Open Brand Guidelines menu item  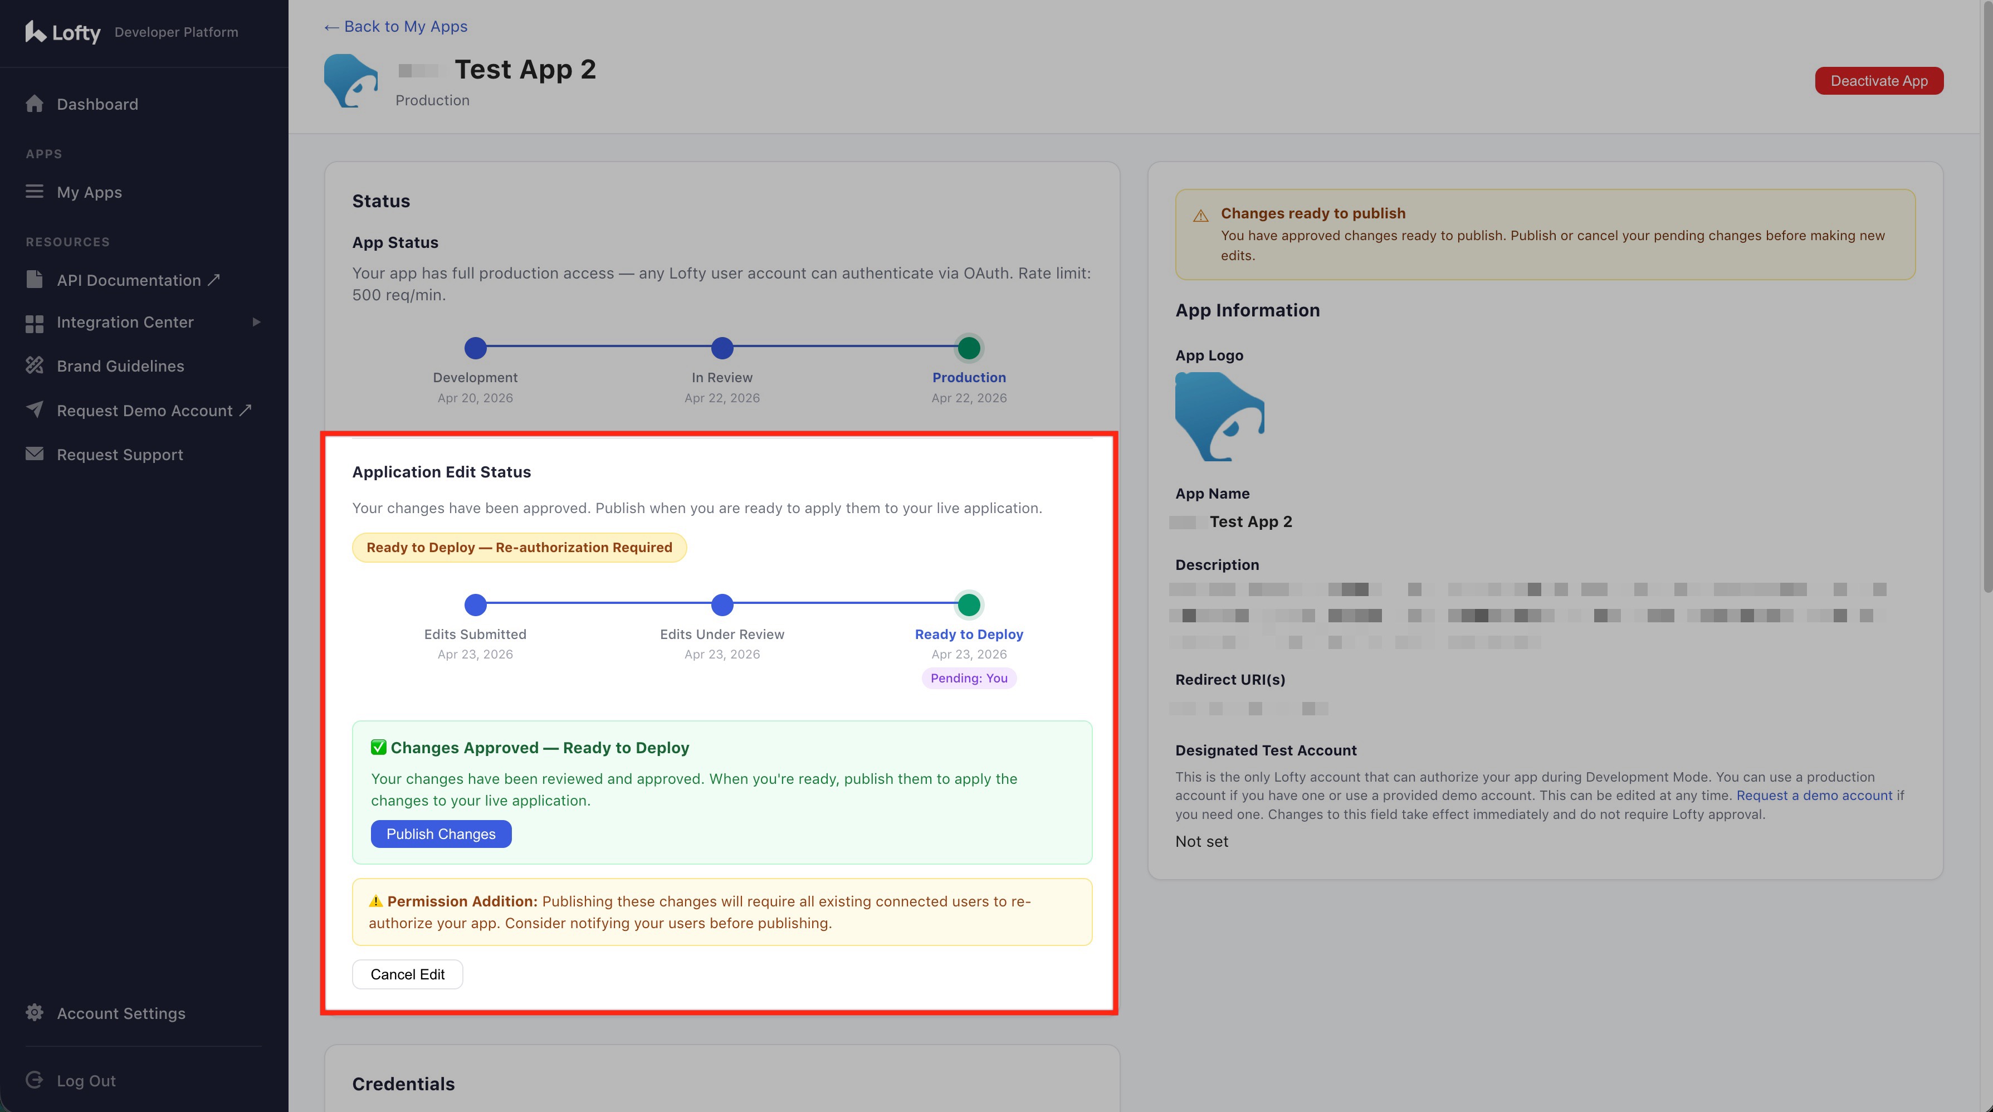120,366
